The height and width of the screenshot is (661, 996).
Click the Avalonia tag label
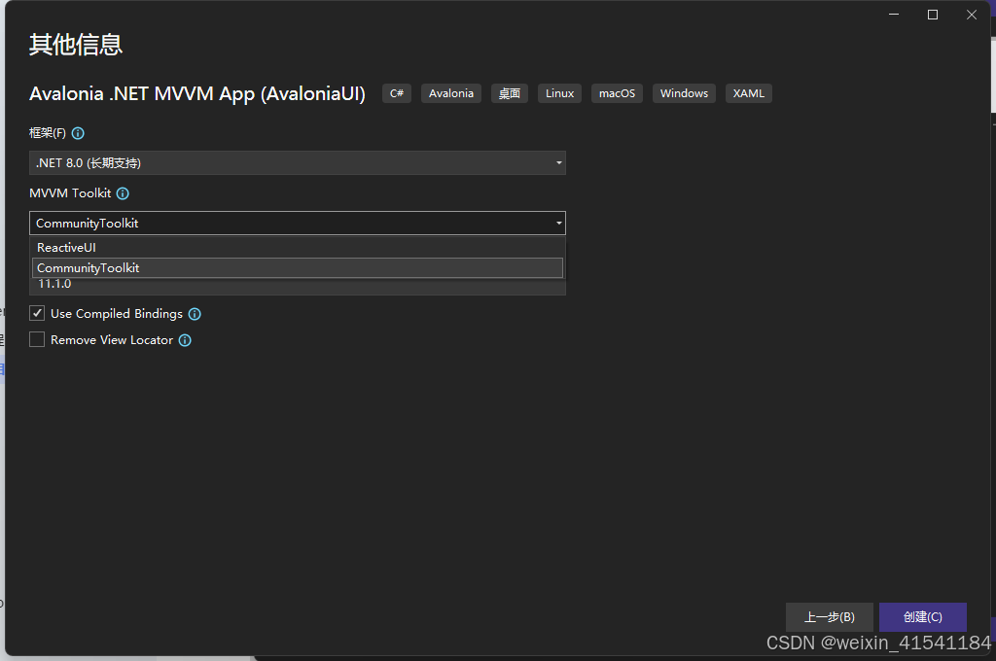tap(451, 93)
